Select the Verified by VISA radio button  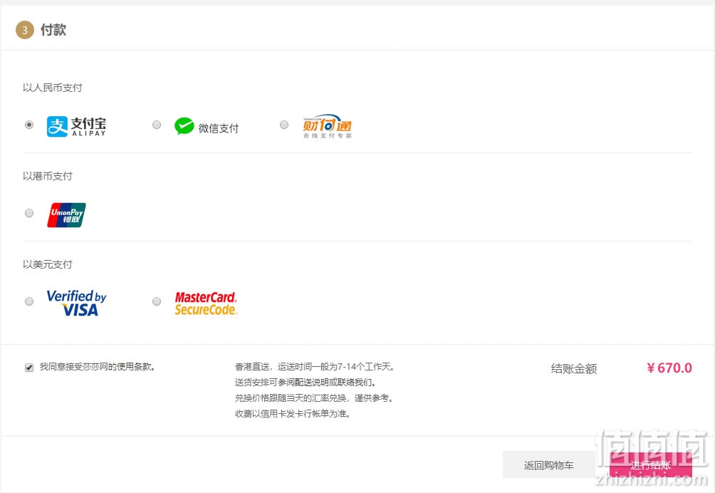[29, 301]
